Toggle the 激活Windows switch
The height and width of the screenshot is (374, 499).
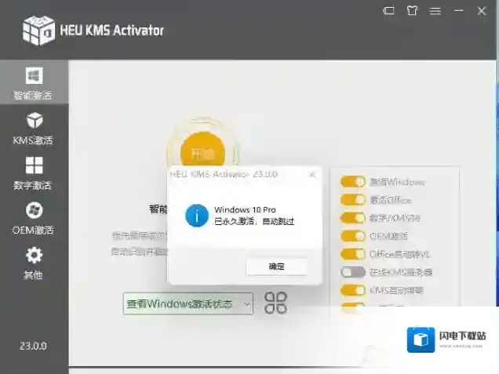(x=353, y=182)
